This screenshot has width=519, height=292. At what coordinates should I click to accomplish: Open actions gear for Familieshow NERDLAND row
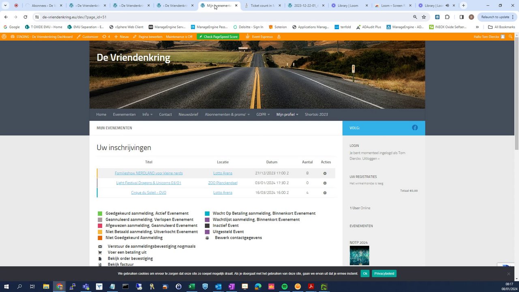[325, 173]
